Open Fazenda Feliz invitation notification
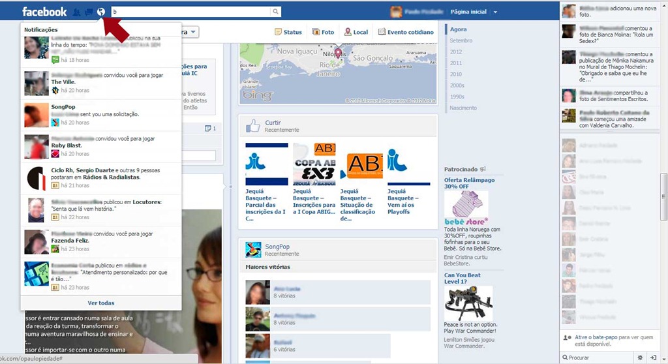Image resolution: width=668 pixels, height=364 pixels. [101, 241]
